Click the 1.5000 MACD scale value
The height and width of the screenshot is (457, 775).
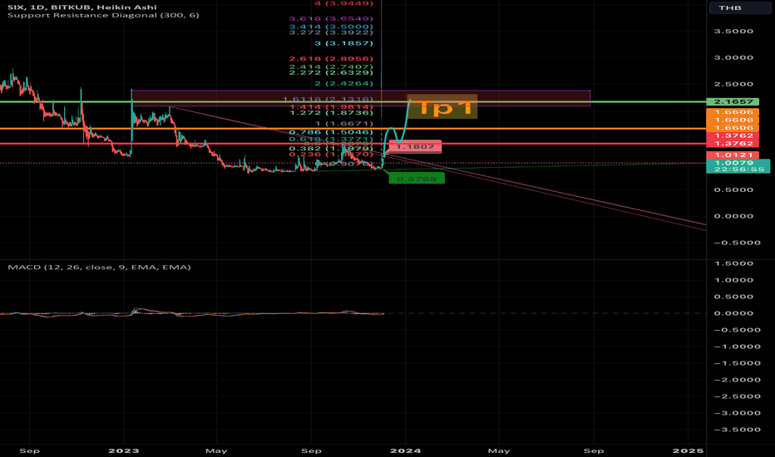tap(733, 263)
